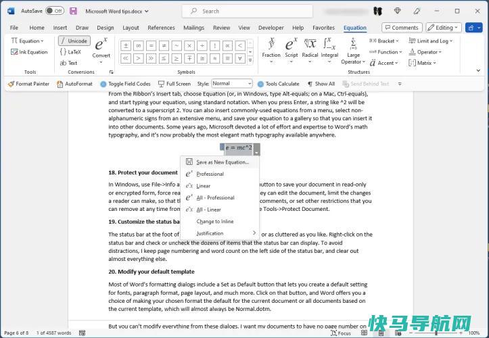The image size is (489, 338).
Task: Open the Function dropdown
Action: tap(386, 52)
